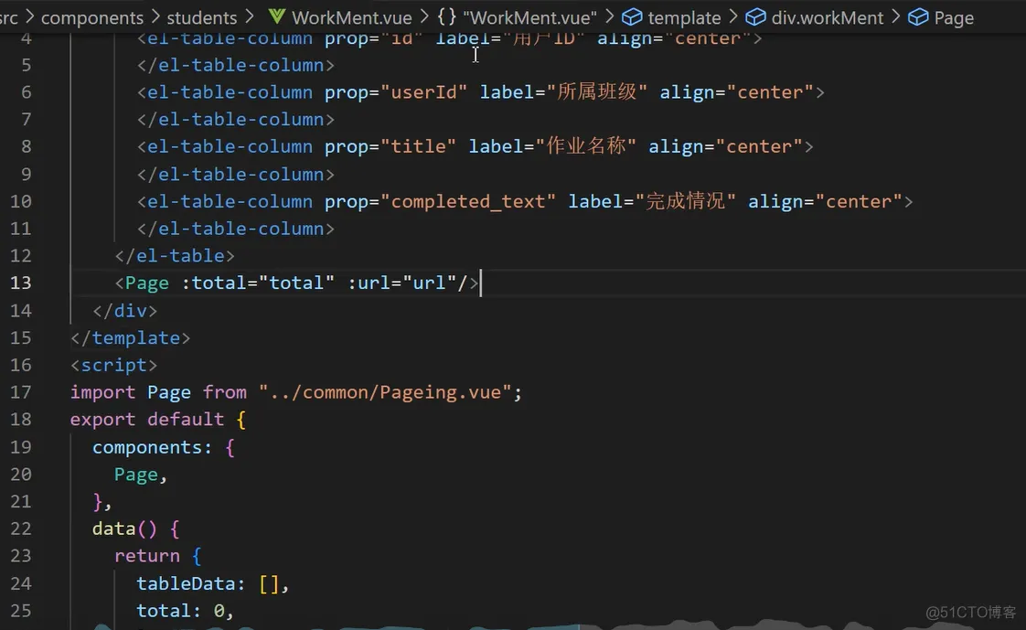This screenshot has width=1026, height=630.
Task: Click the closing </div> tag
Action: point(125,311)
